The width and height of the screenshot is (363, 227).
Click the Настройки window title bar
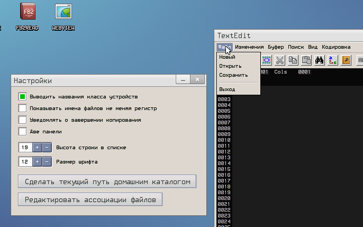pos(93,80)
